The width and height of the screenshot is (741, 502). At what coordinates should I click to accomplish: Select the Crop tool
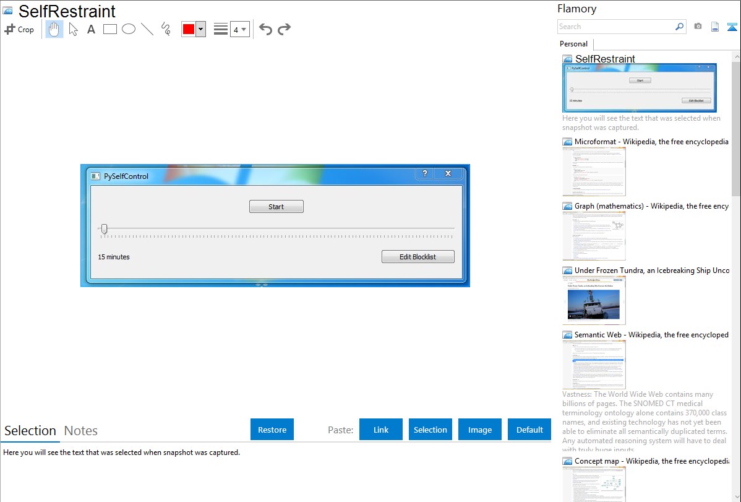19,29
